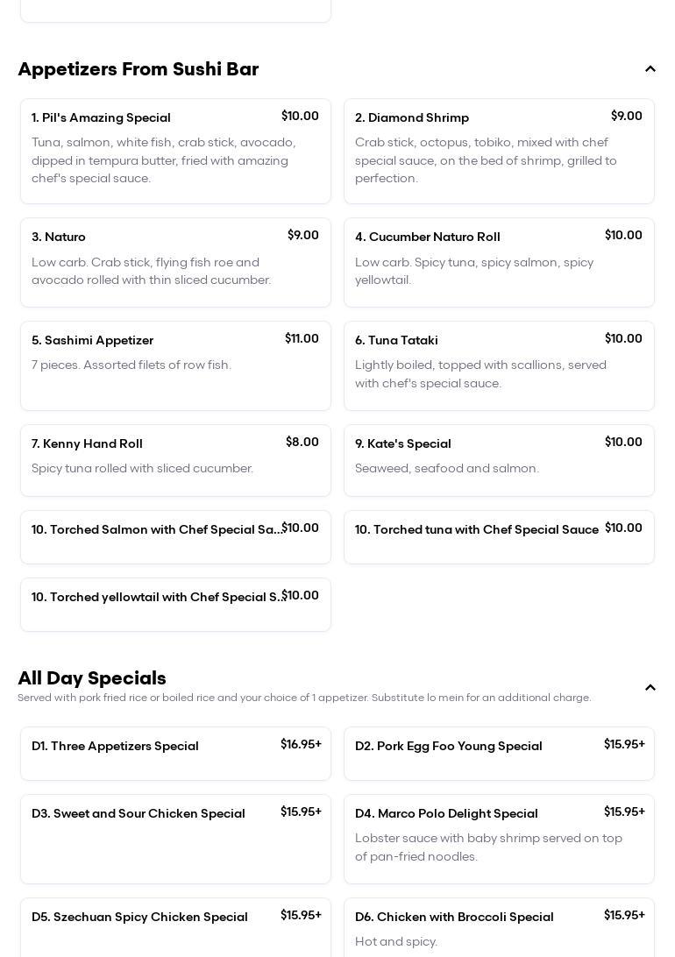Image resolution: width=675 pixels, height=957 pixels.
Task: Collapse the All Day Specials section
Action: (x=650, y=688)
